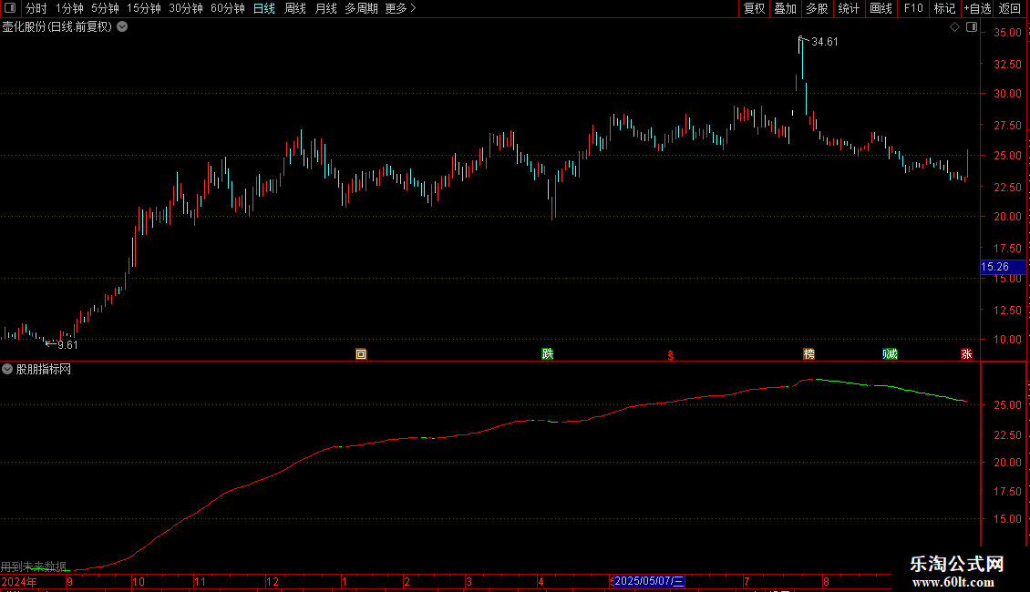This screenshot has width=1030, height=592.
Task: Click the 减 shareholding reduction marker
Action: pos(890,353)
